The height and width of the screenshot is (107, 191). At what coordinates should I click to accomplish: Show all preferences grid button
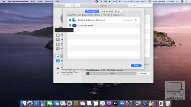coord(77,6)
